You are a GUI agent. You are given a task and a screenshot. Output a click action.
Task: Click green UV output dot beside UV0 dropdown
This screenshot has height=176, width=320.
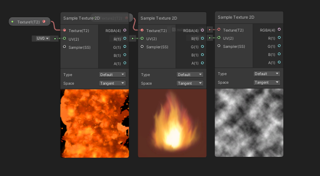[x=55, y=38]
